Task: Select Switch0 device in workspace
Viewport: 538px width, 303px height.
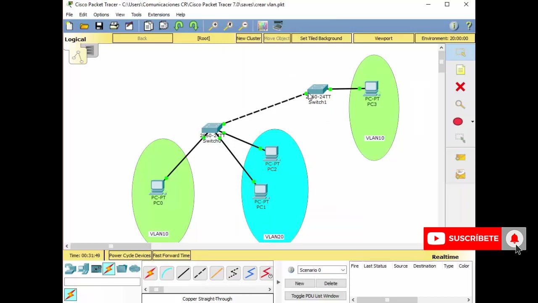Action: click(x=212, y=128)
